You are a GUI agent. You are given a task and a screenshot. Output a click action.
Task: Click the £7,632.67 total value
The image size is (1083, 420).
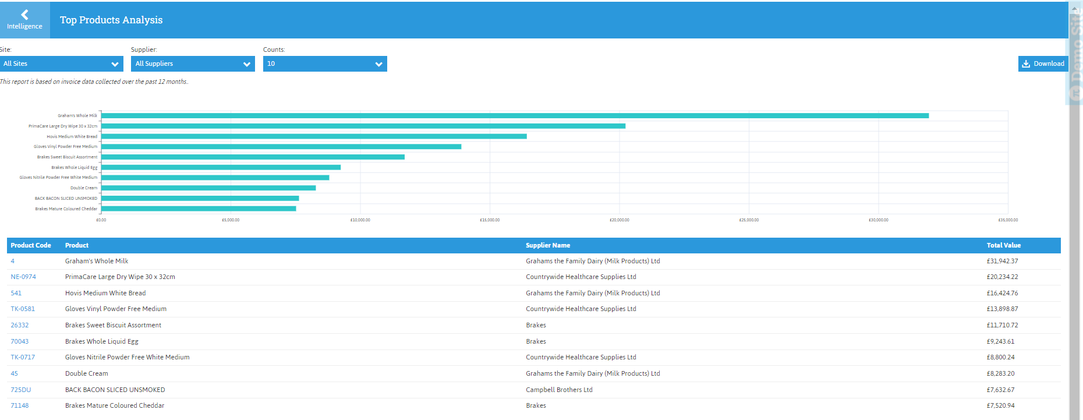pos(1000,390)
